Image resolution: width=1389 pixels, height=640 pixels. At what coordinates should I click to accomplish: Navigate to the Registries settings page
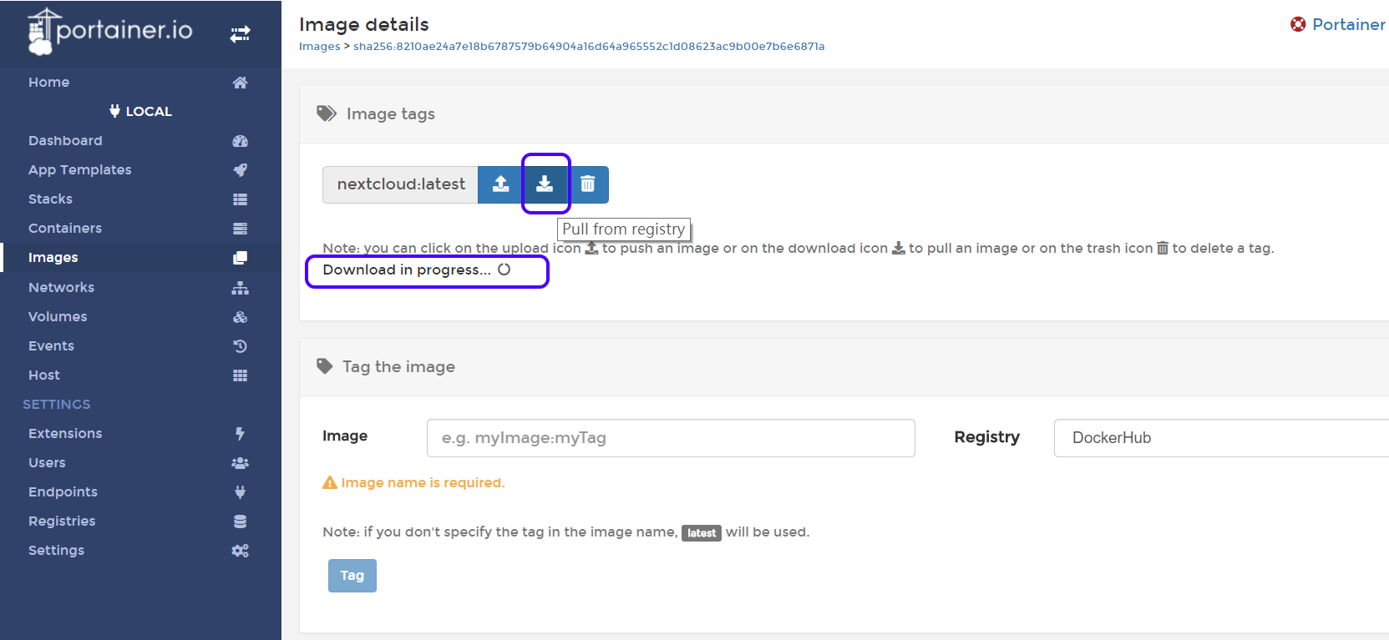point(62,522)
